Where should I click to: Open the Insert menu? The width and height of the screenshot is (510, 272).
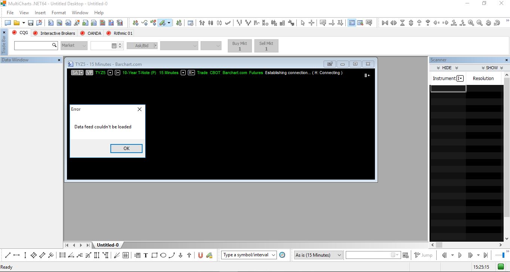(40, 12)
